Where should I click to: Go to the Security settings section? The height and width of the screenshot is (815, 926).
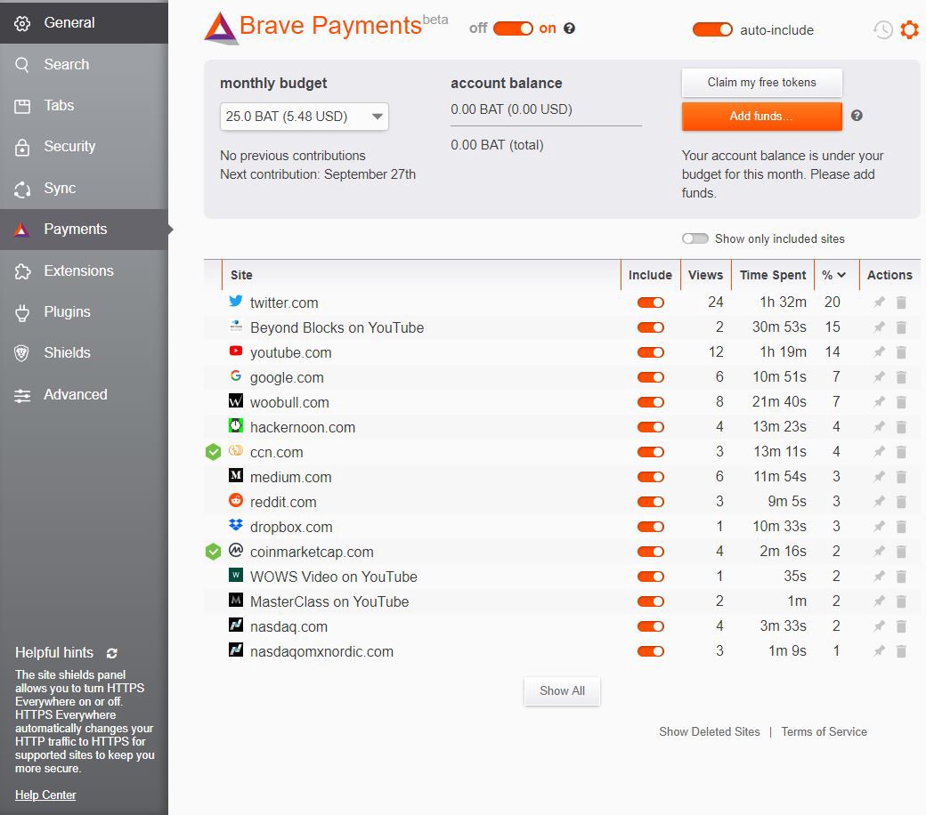pos(69,147)
